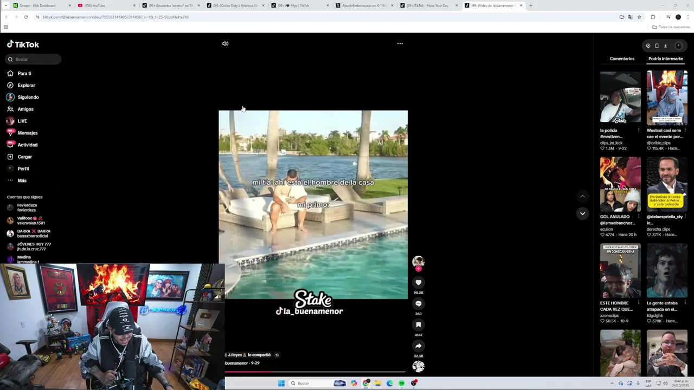Open options for 'la policía #mrstiven' video
The image size is (694, 390).
click(x=639, y=131)
